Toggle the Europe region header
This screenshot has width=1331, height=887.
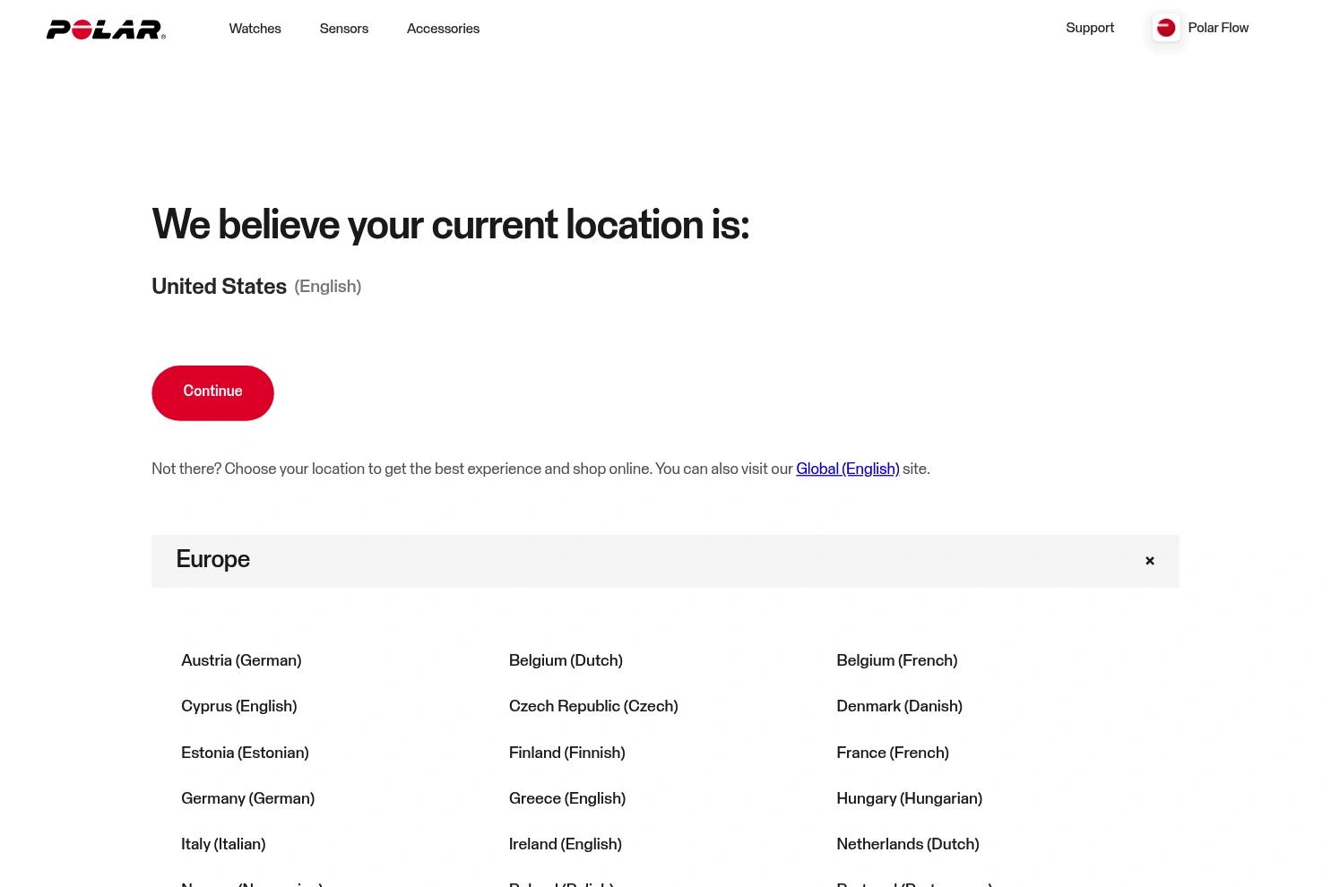665,561
